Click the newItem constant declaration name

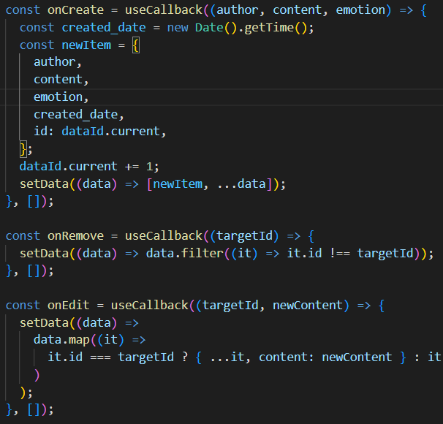86,45
